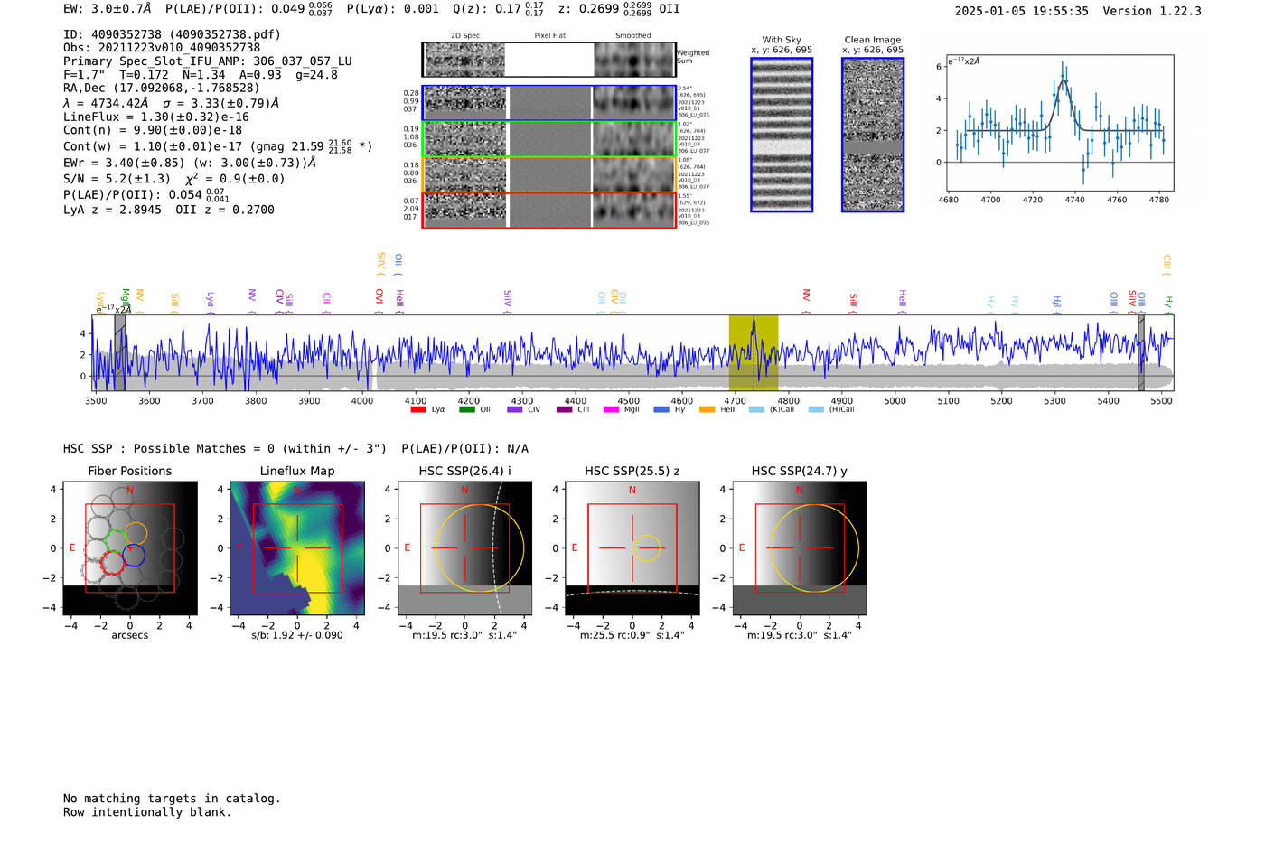This screenshot has height=861, width=1265.
Task: Click the Primary Spec_Slot_IFU_AMP line
Action: (208, 61)
